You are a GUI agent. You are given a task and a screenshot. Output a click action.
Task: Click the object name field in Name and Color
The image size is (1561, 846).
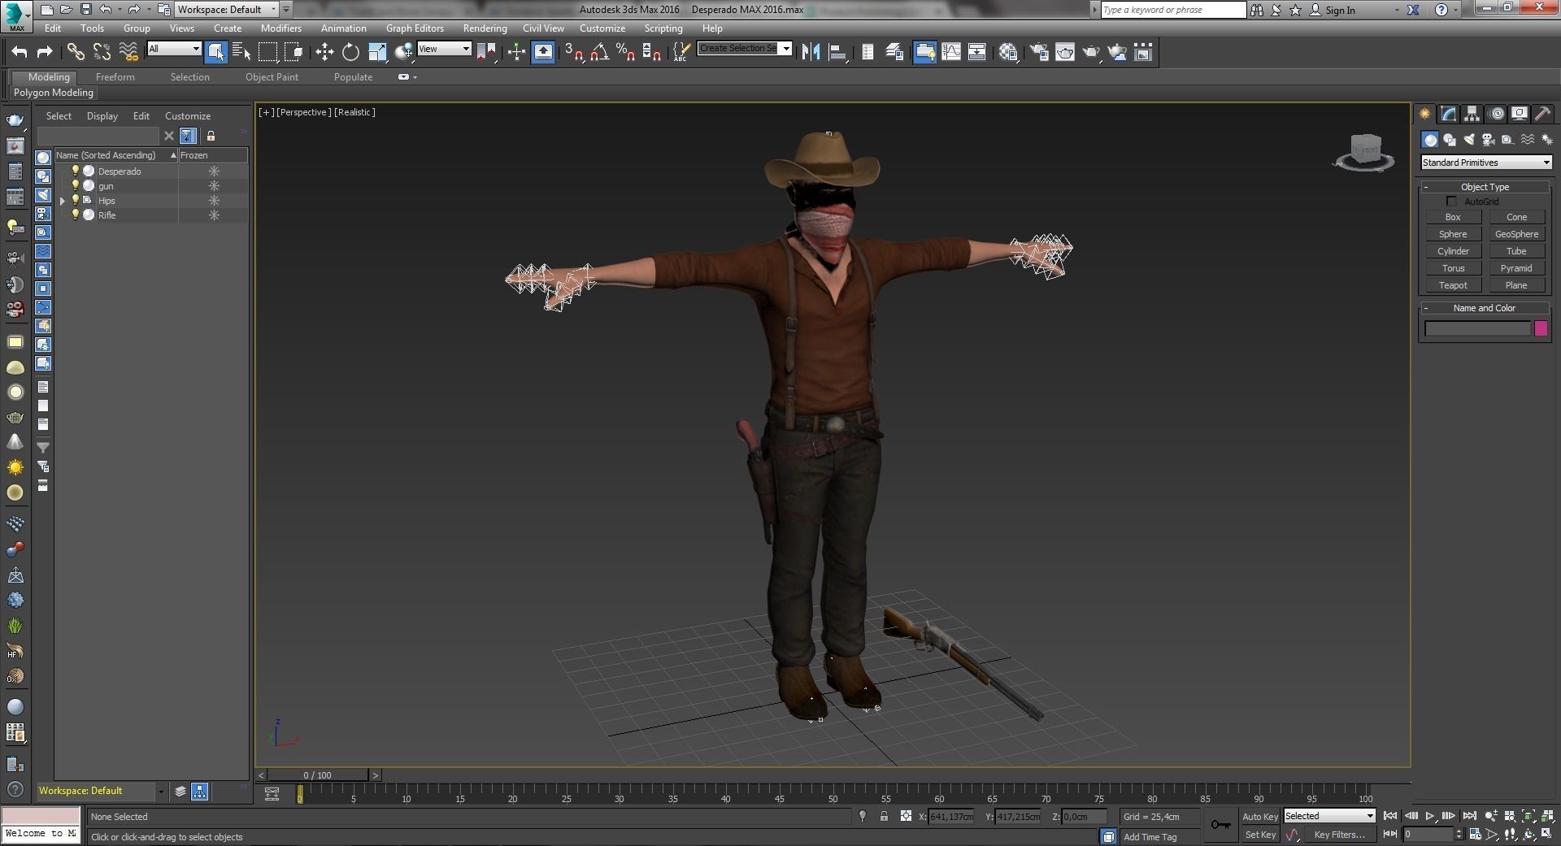pyautogui.click(x=1478, y=328)
